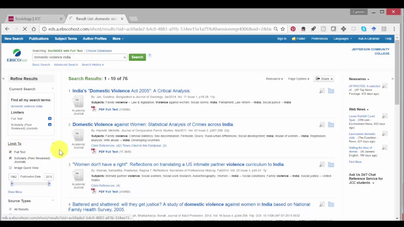Collapse left Refine Results panel arrows
This screenshot has height=227, width=404.
pos(3,79)
